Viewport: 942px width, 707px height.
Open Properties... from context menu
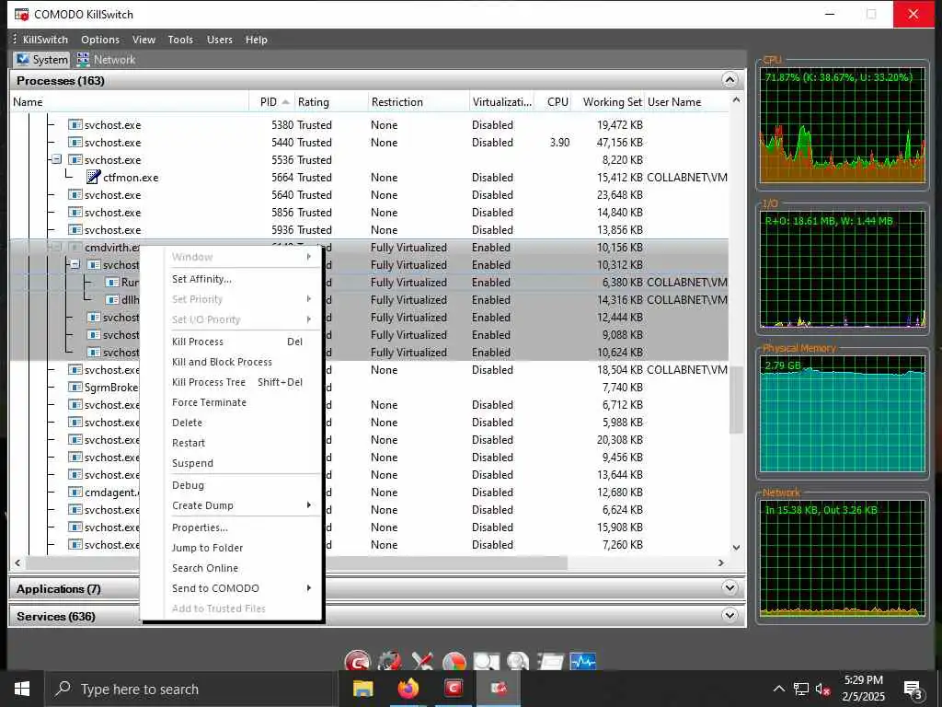(x=200, y=527)
